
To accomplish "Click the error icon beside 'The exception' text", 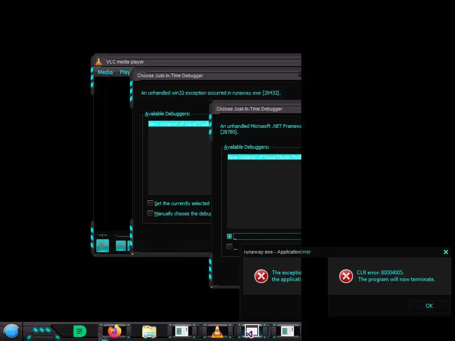I will pyautogui.click(x=261, y=276).
